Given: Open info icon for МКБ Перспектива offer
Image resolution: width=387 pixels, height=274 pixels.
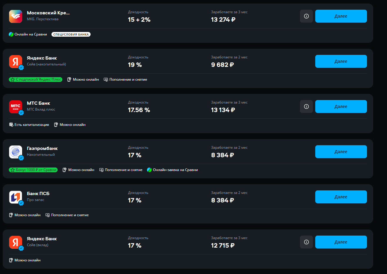Looking at the screenshot, I should (306, 16).
